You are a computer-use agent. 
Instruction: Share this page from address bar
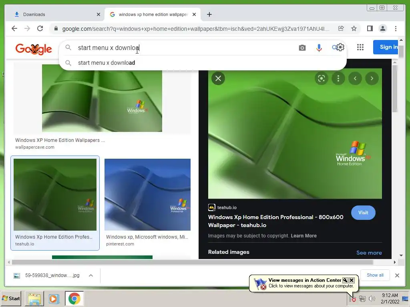click(341, 28)
